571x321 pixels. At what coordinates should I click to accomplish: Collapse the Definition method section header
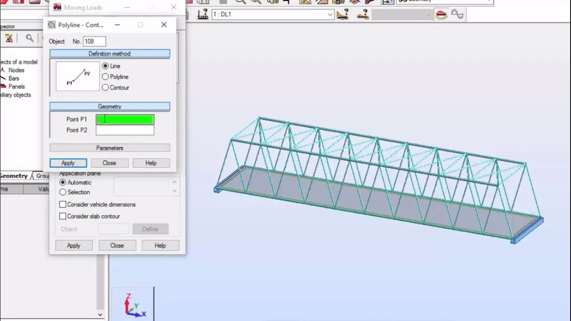110,53
